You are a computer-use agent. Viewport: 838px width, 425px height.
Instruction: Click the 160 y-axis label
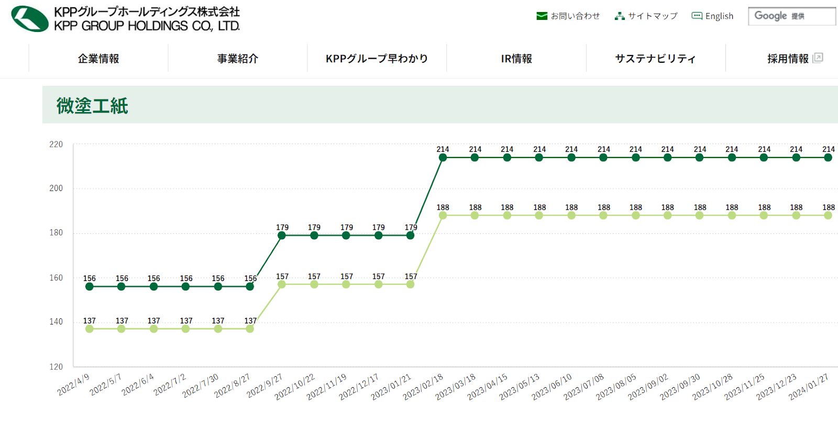pos(56,278)
